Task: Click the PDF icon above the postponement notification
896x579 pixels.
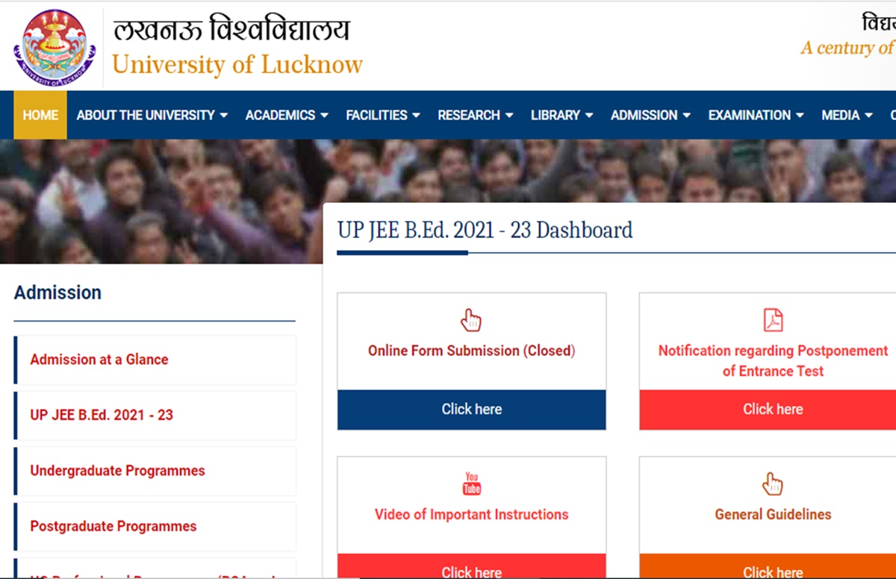Action: click(x=773, y=319)
